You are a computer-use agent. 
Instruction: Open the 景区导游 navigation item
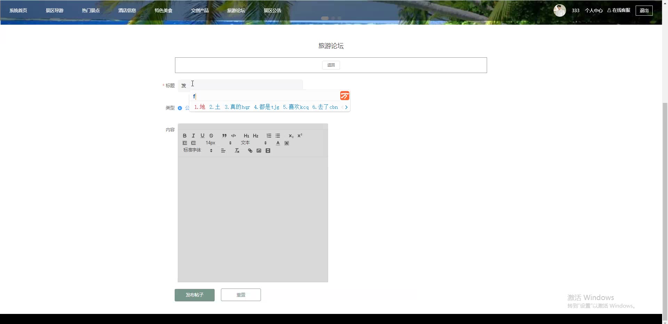(55, 10)
